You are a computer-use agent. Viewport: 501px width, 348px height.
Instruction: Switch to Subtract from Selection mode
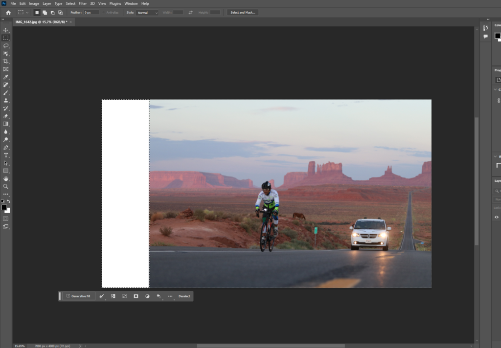(x=52, y=13)
